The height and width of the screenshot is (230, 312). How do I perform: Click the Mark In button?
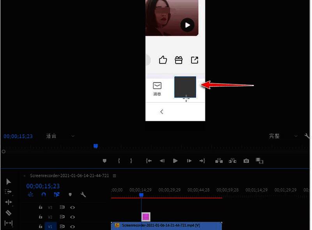[x=120, y=160]
